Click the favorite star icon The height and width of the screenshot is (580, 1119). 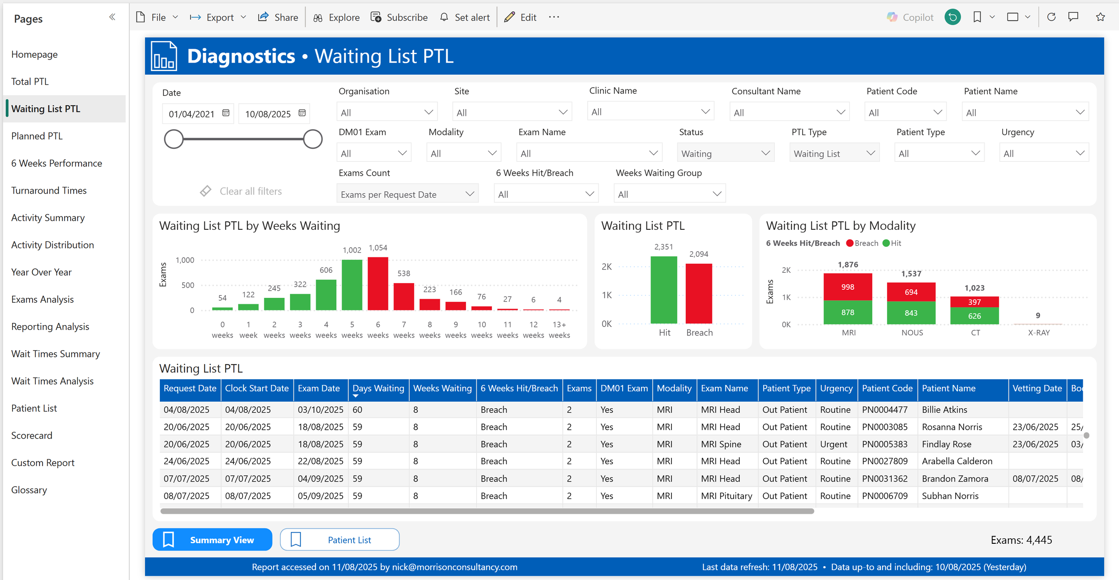click(x=1100, y=17)
